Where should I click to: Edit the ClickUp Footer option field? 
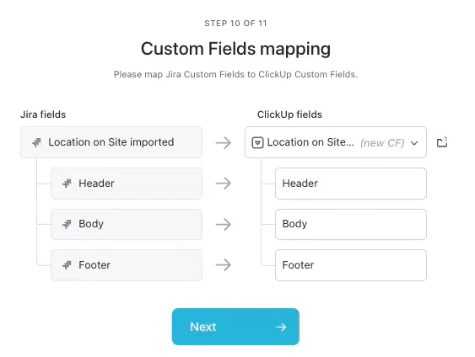pos(351,265)
